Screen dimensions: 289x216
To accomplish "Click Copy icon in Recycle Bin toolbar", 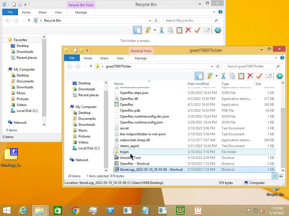I will [x=170, y=30].
